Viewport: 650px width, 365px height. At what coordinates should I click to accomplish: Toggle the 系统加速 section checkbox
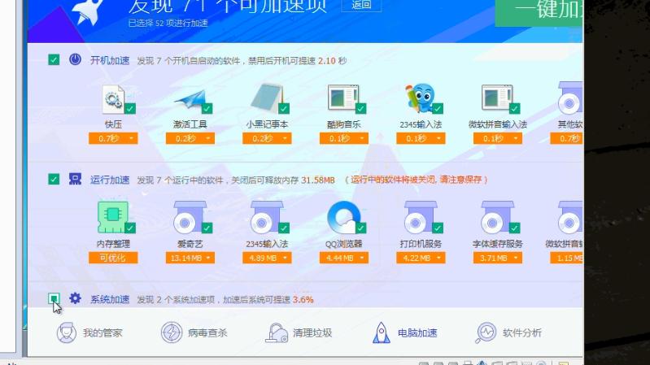tap(54, 298)
